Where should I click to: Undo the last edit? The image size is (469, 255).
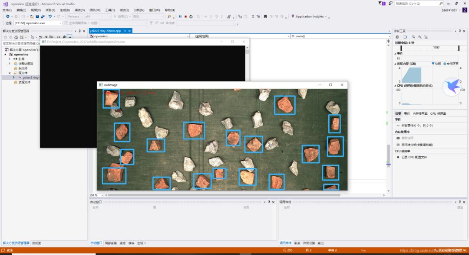point(50,16)
